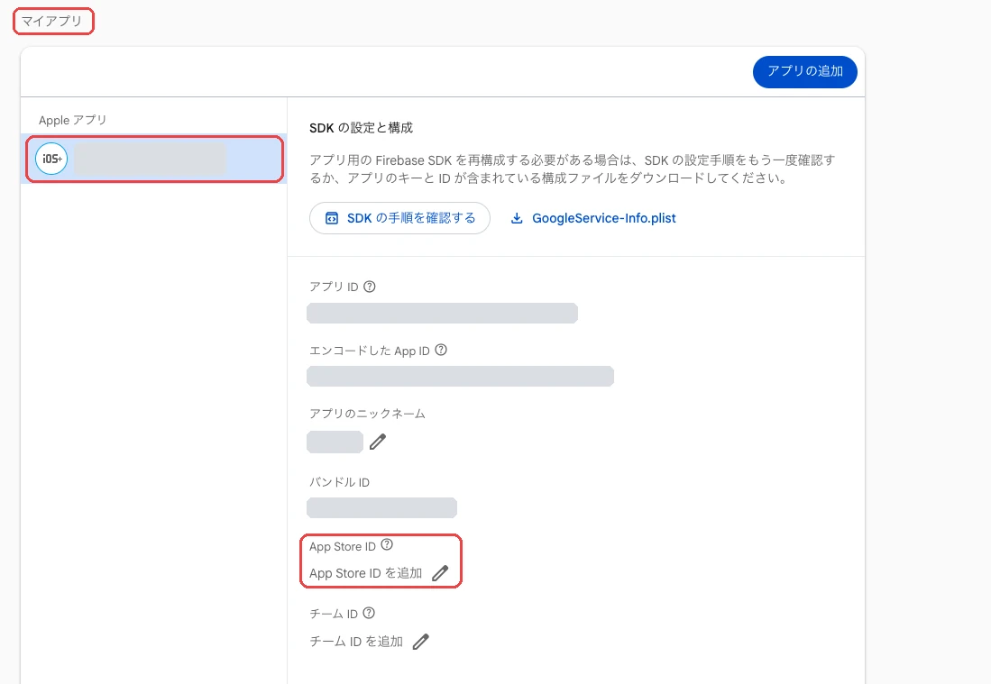Click the iOS+ platform icon
This screenshot has width=991, height=684.
(x=51, y=160)
